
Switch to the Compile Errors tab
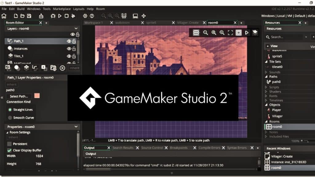point(209,148)
